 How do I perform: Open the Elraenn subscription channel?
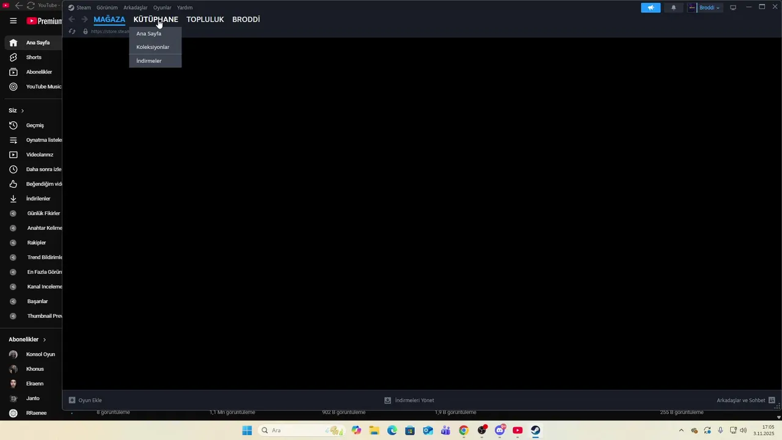coord(34,384)
